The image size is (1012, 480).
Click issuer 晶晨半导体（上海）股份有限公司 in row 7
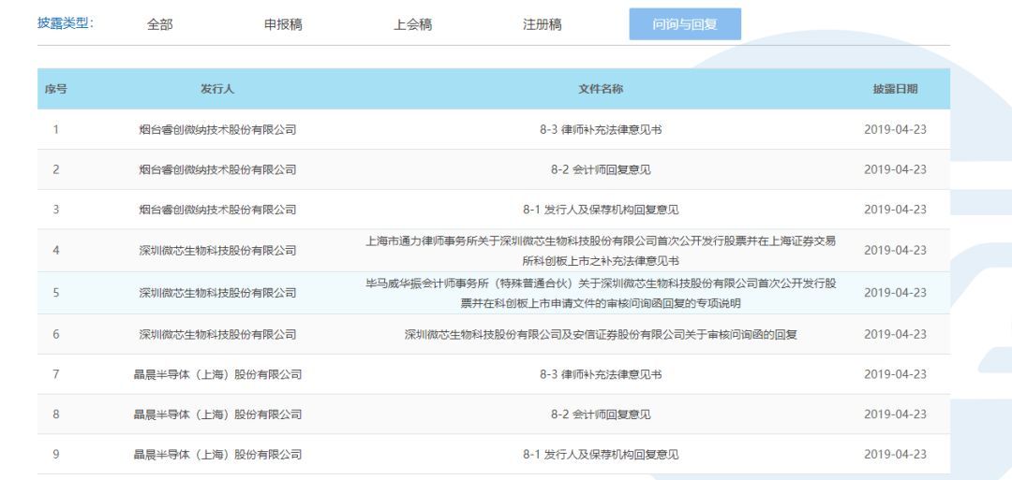coord(217,374)
